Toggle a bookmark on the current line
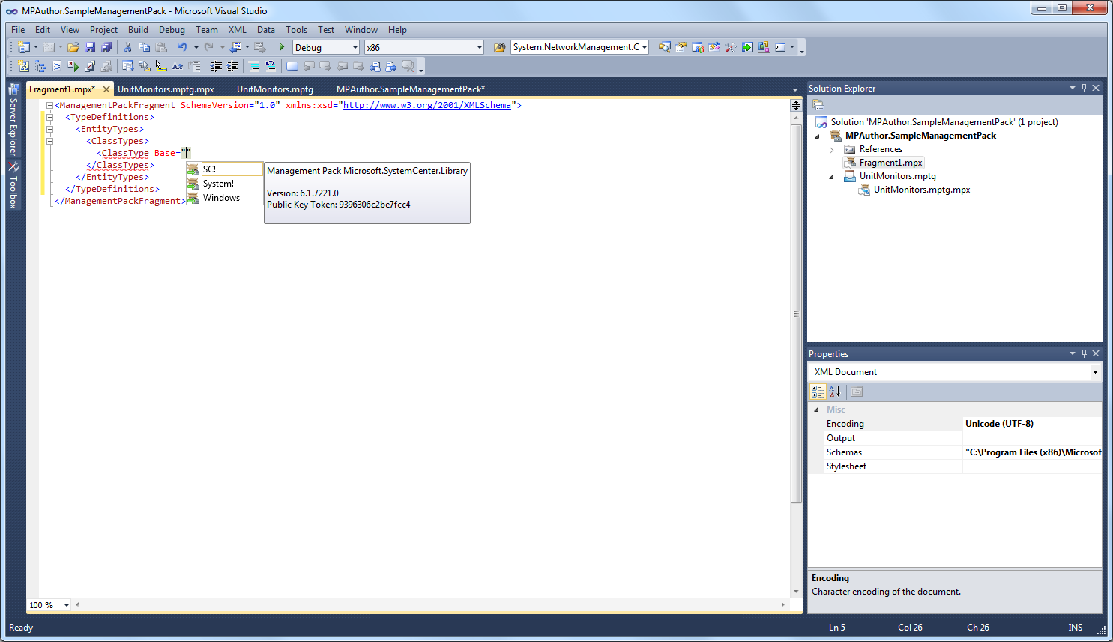This screenshot has height=642, width=1113. 292,67
